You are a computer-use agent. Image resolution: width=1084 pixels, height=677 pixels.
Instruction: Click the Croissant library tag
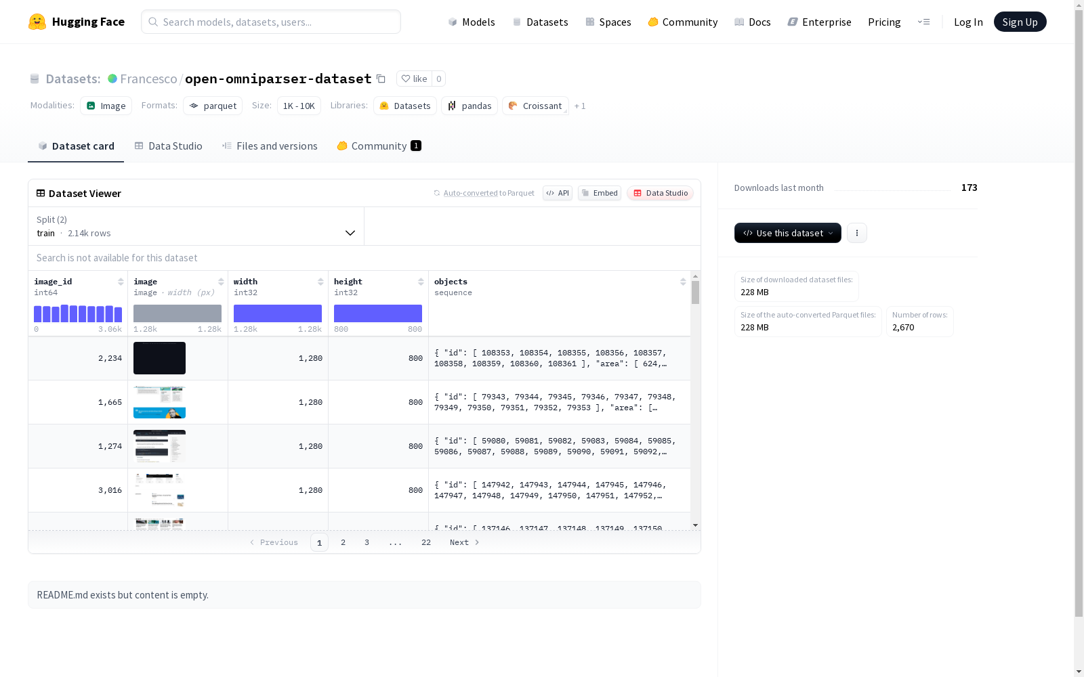pos(535,106)
